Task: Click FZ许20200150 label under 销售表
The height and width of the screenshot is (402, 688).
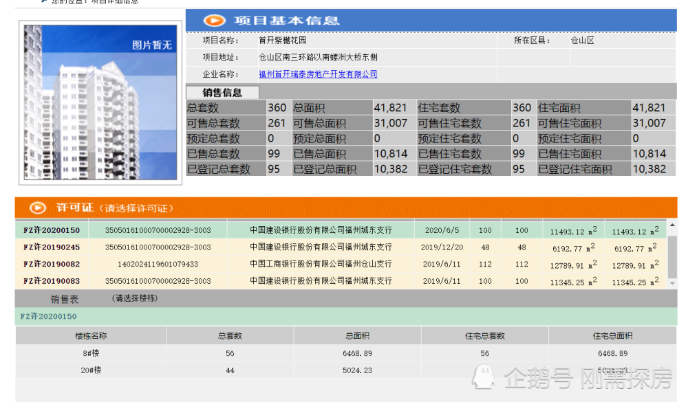Action: pos(48,316)
